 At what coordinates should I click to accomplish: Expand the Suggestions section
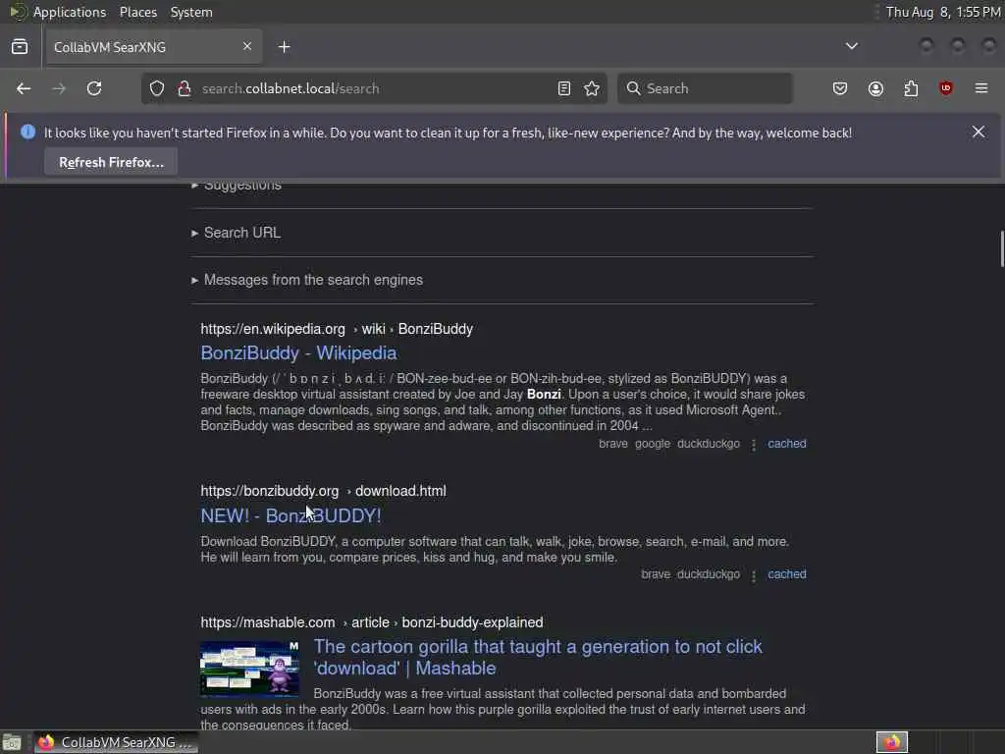(237, 185)
